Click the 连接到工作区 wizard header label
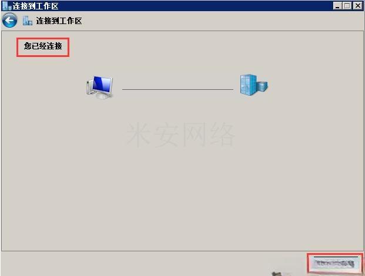 pos(59,21)
